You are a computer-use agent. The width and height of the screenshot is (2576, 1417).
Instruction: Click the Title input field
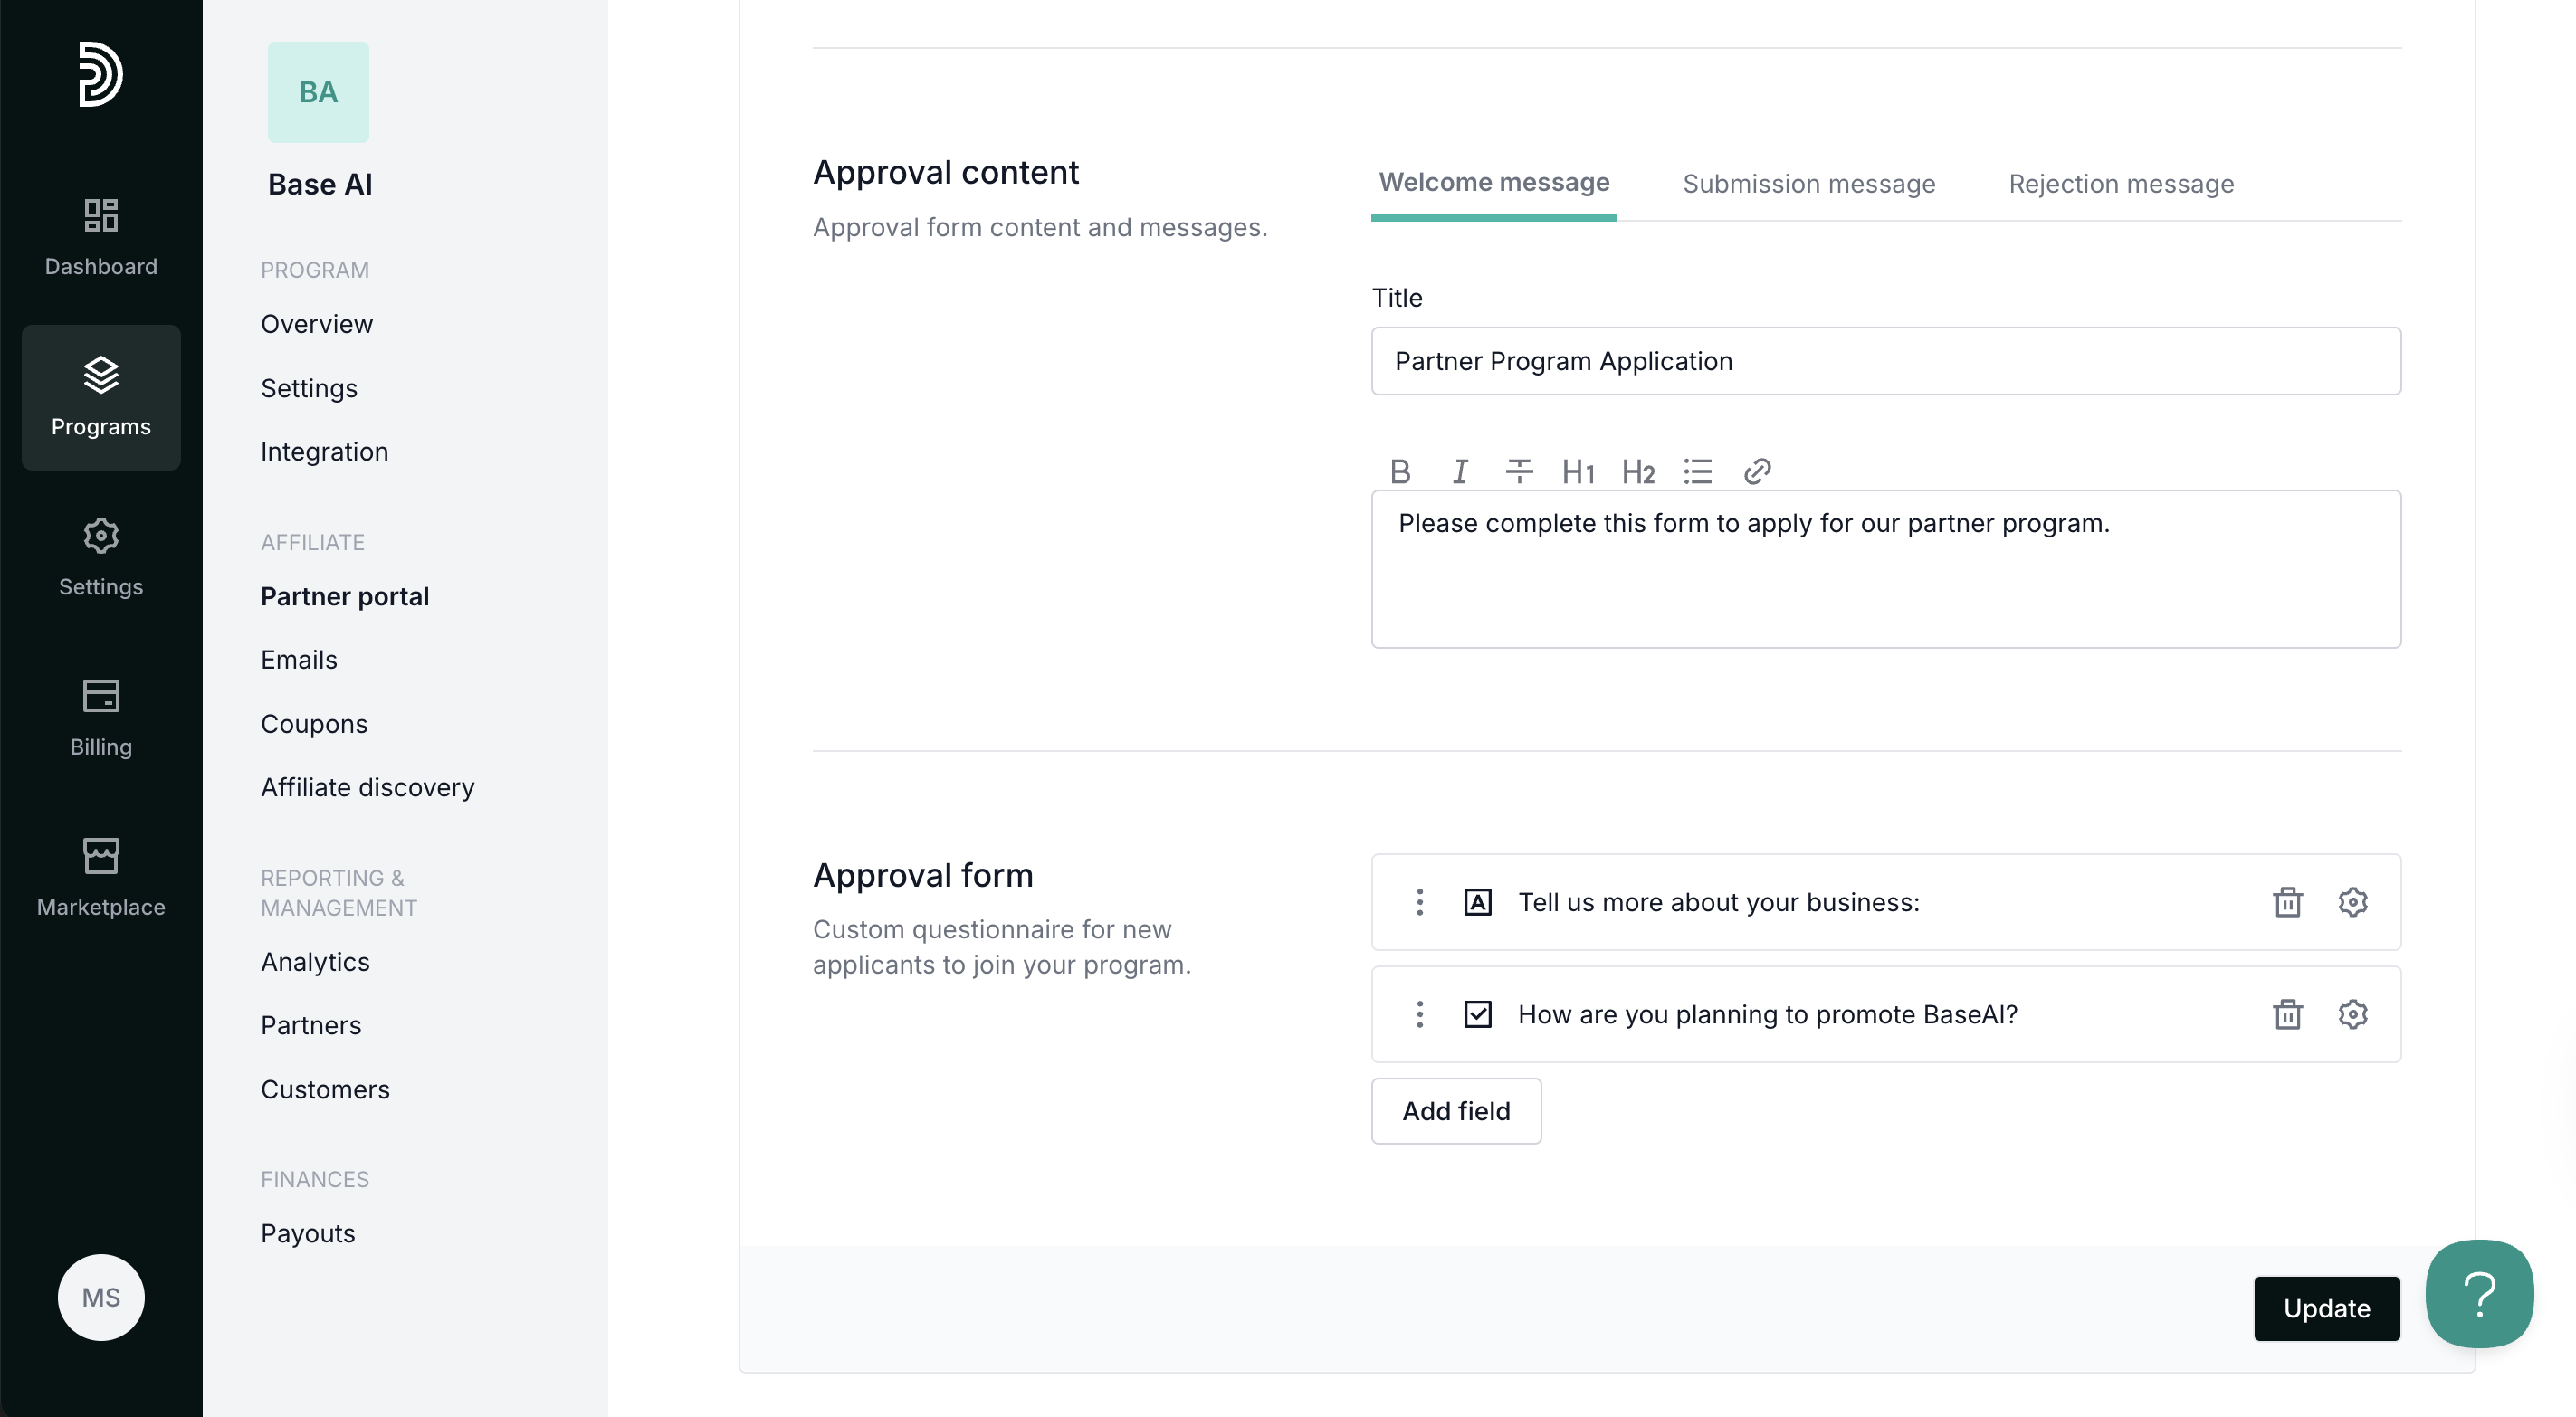(x=1885, y=361)
